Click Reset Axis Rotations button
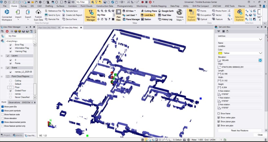Viewport: 268px width, 142px height. [x=240, y=130]
